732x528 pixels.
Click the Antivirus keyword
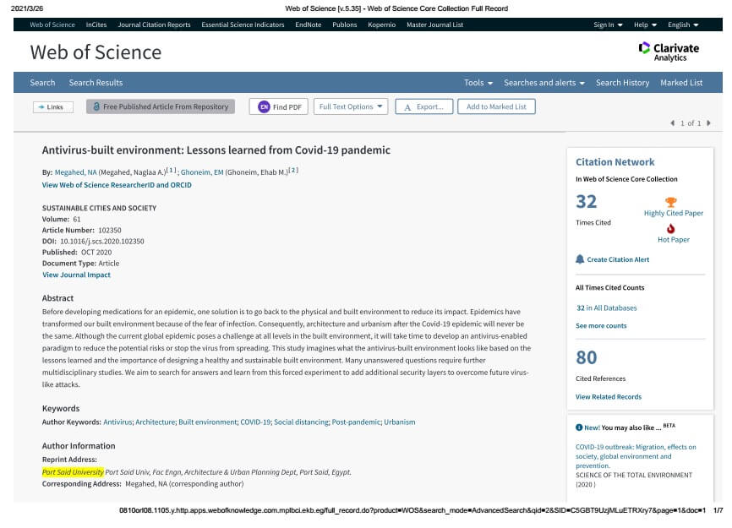click(117, 422)
